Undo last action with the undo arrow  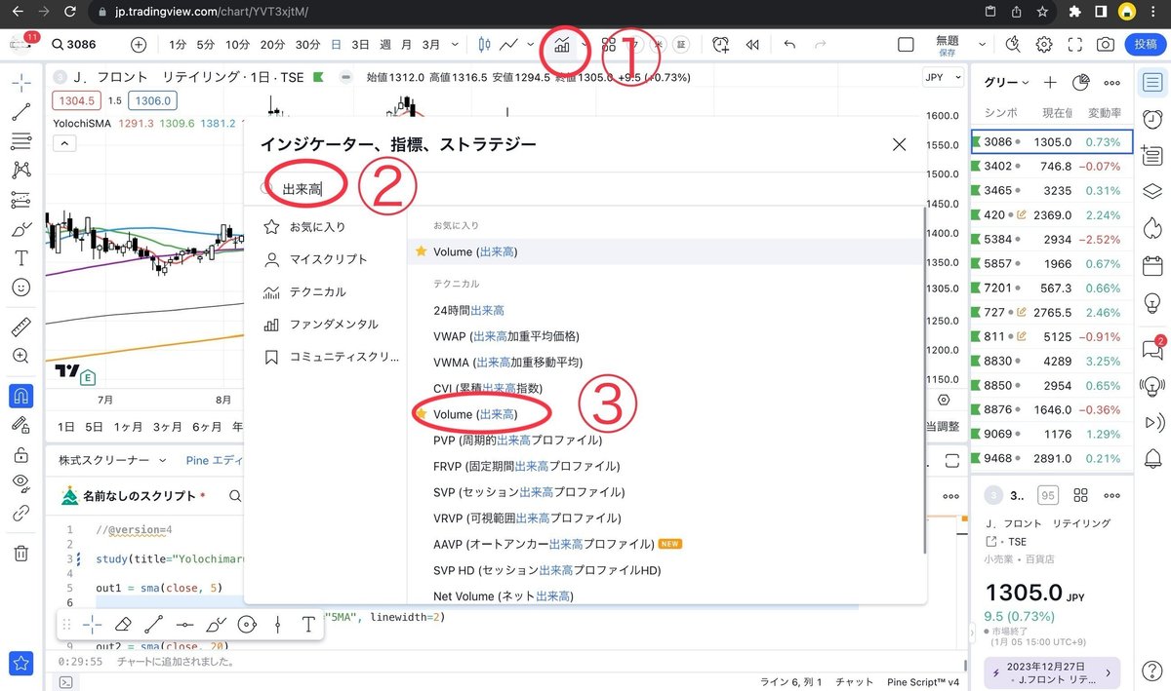tap(789, 44)
